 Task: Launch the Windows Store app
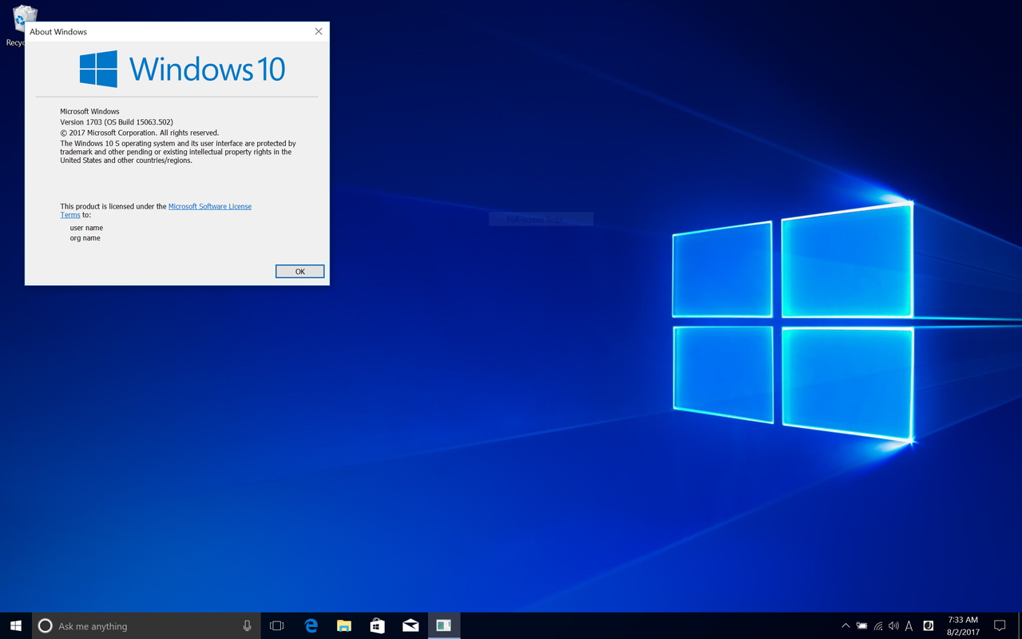pyautogui.click(x=377, y=625)
